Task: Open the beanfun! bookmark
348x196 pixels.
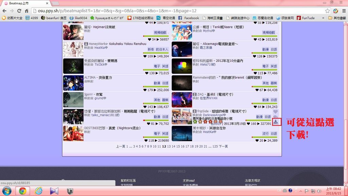Action: pos(54,18)
